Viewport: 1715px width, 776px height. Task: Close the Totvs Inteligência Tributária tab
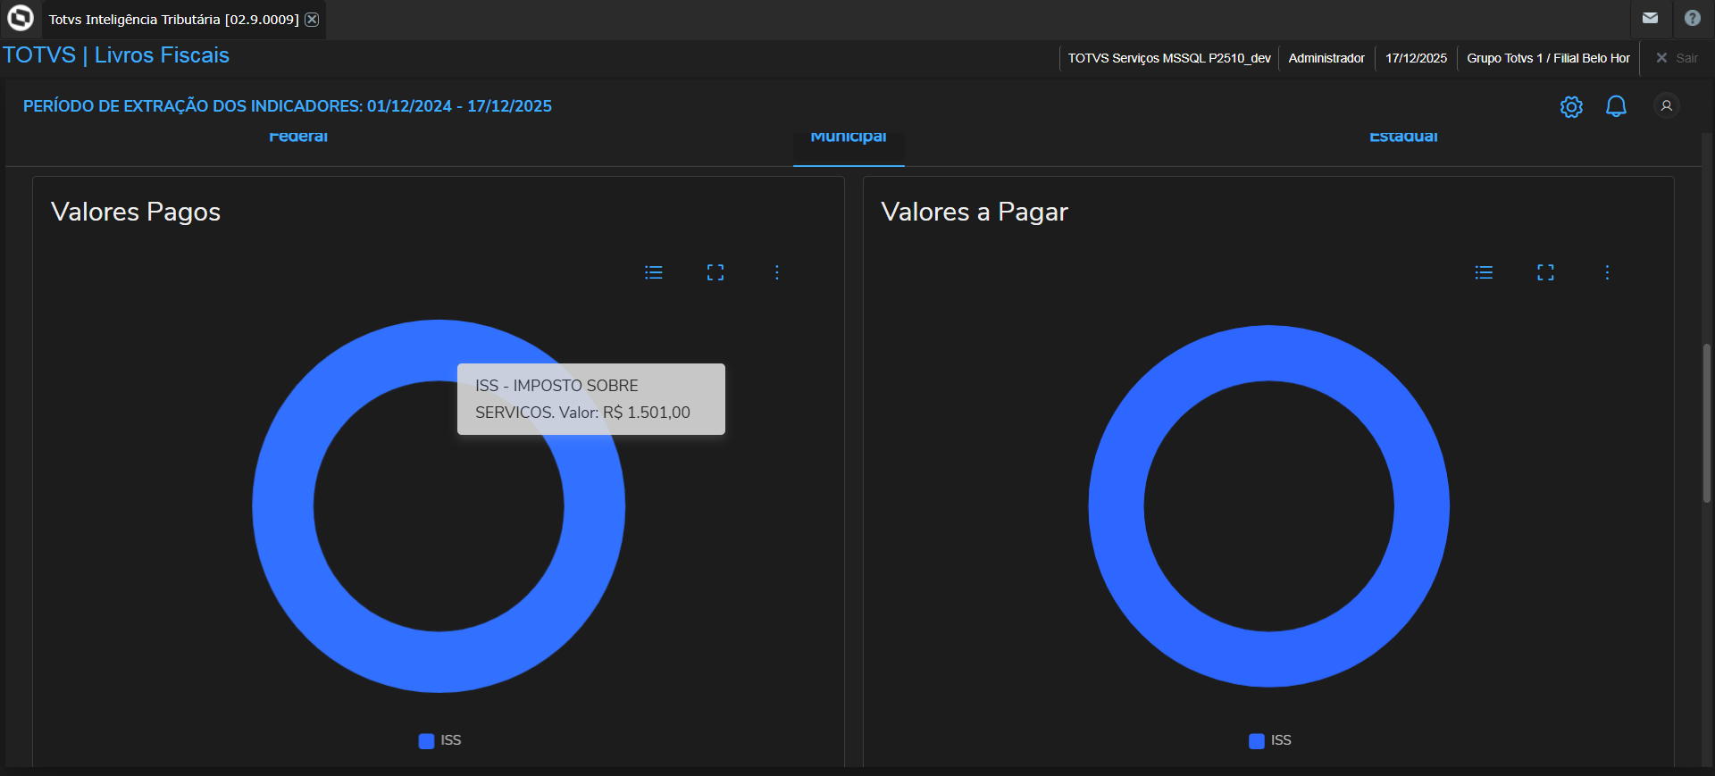point(312,20)
